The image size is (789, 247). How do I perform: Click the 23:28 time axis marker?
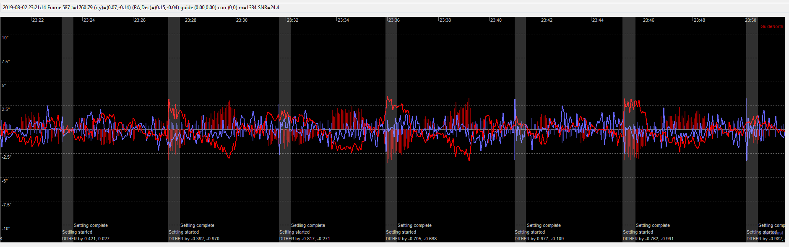tap(190, 20)
